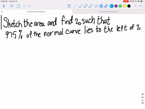Choose the cyan blue ink color
Viewport: 145px width, 109px height.
click(x=111, y=6)
